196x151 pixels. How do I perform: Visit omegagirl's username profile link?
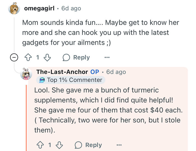[x=39, y=8]
